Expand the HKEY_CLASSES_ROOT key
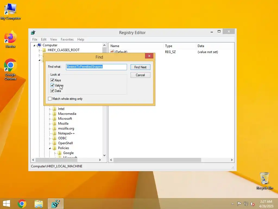 pos(40,50)
